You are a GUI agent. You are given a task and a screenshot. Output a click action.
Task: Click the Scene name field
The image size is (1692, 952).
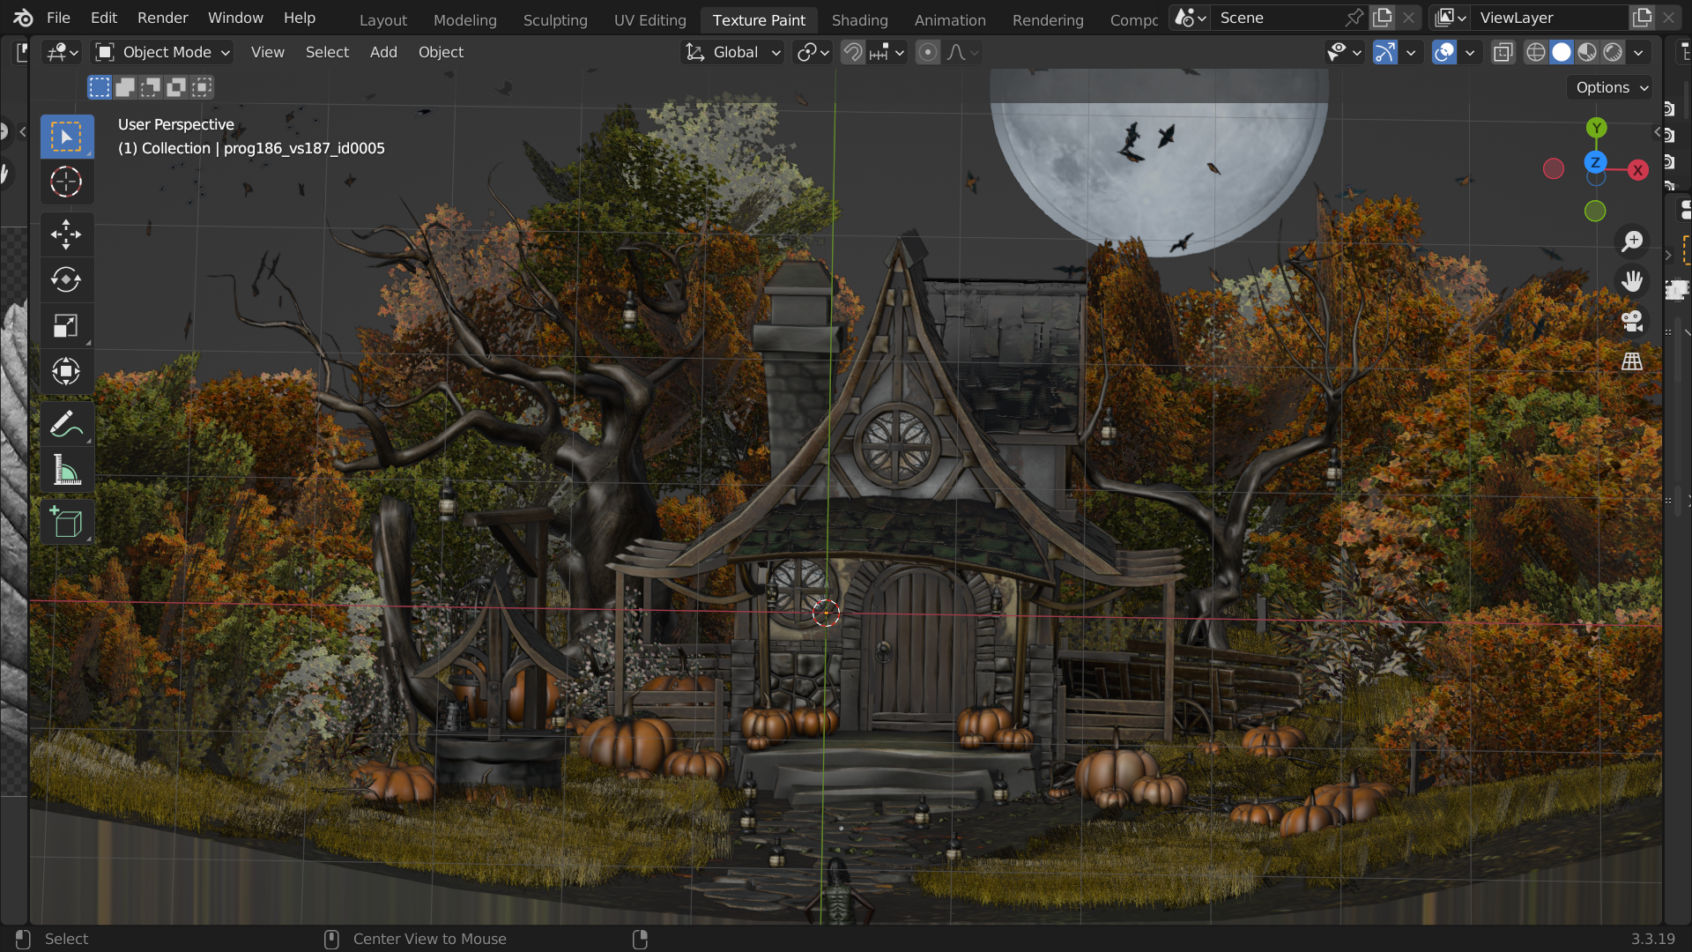click(x=1278, y=18)
